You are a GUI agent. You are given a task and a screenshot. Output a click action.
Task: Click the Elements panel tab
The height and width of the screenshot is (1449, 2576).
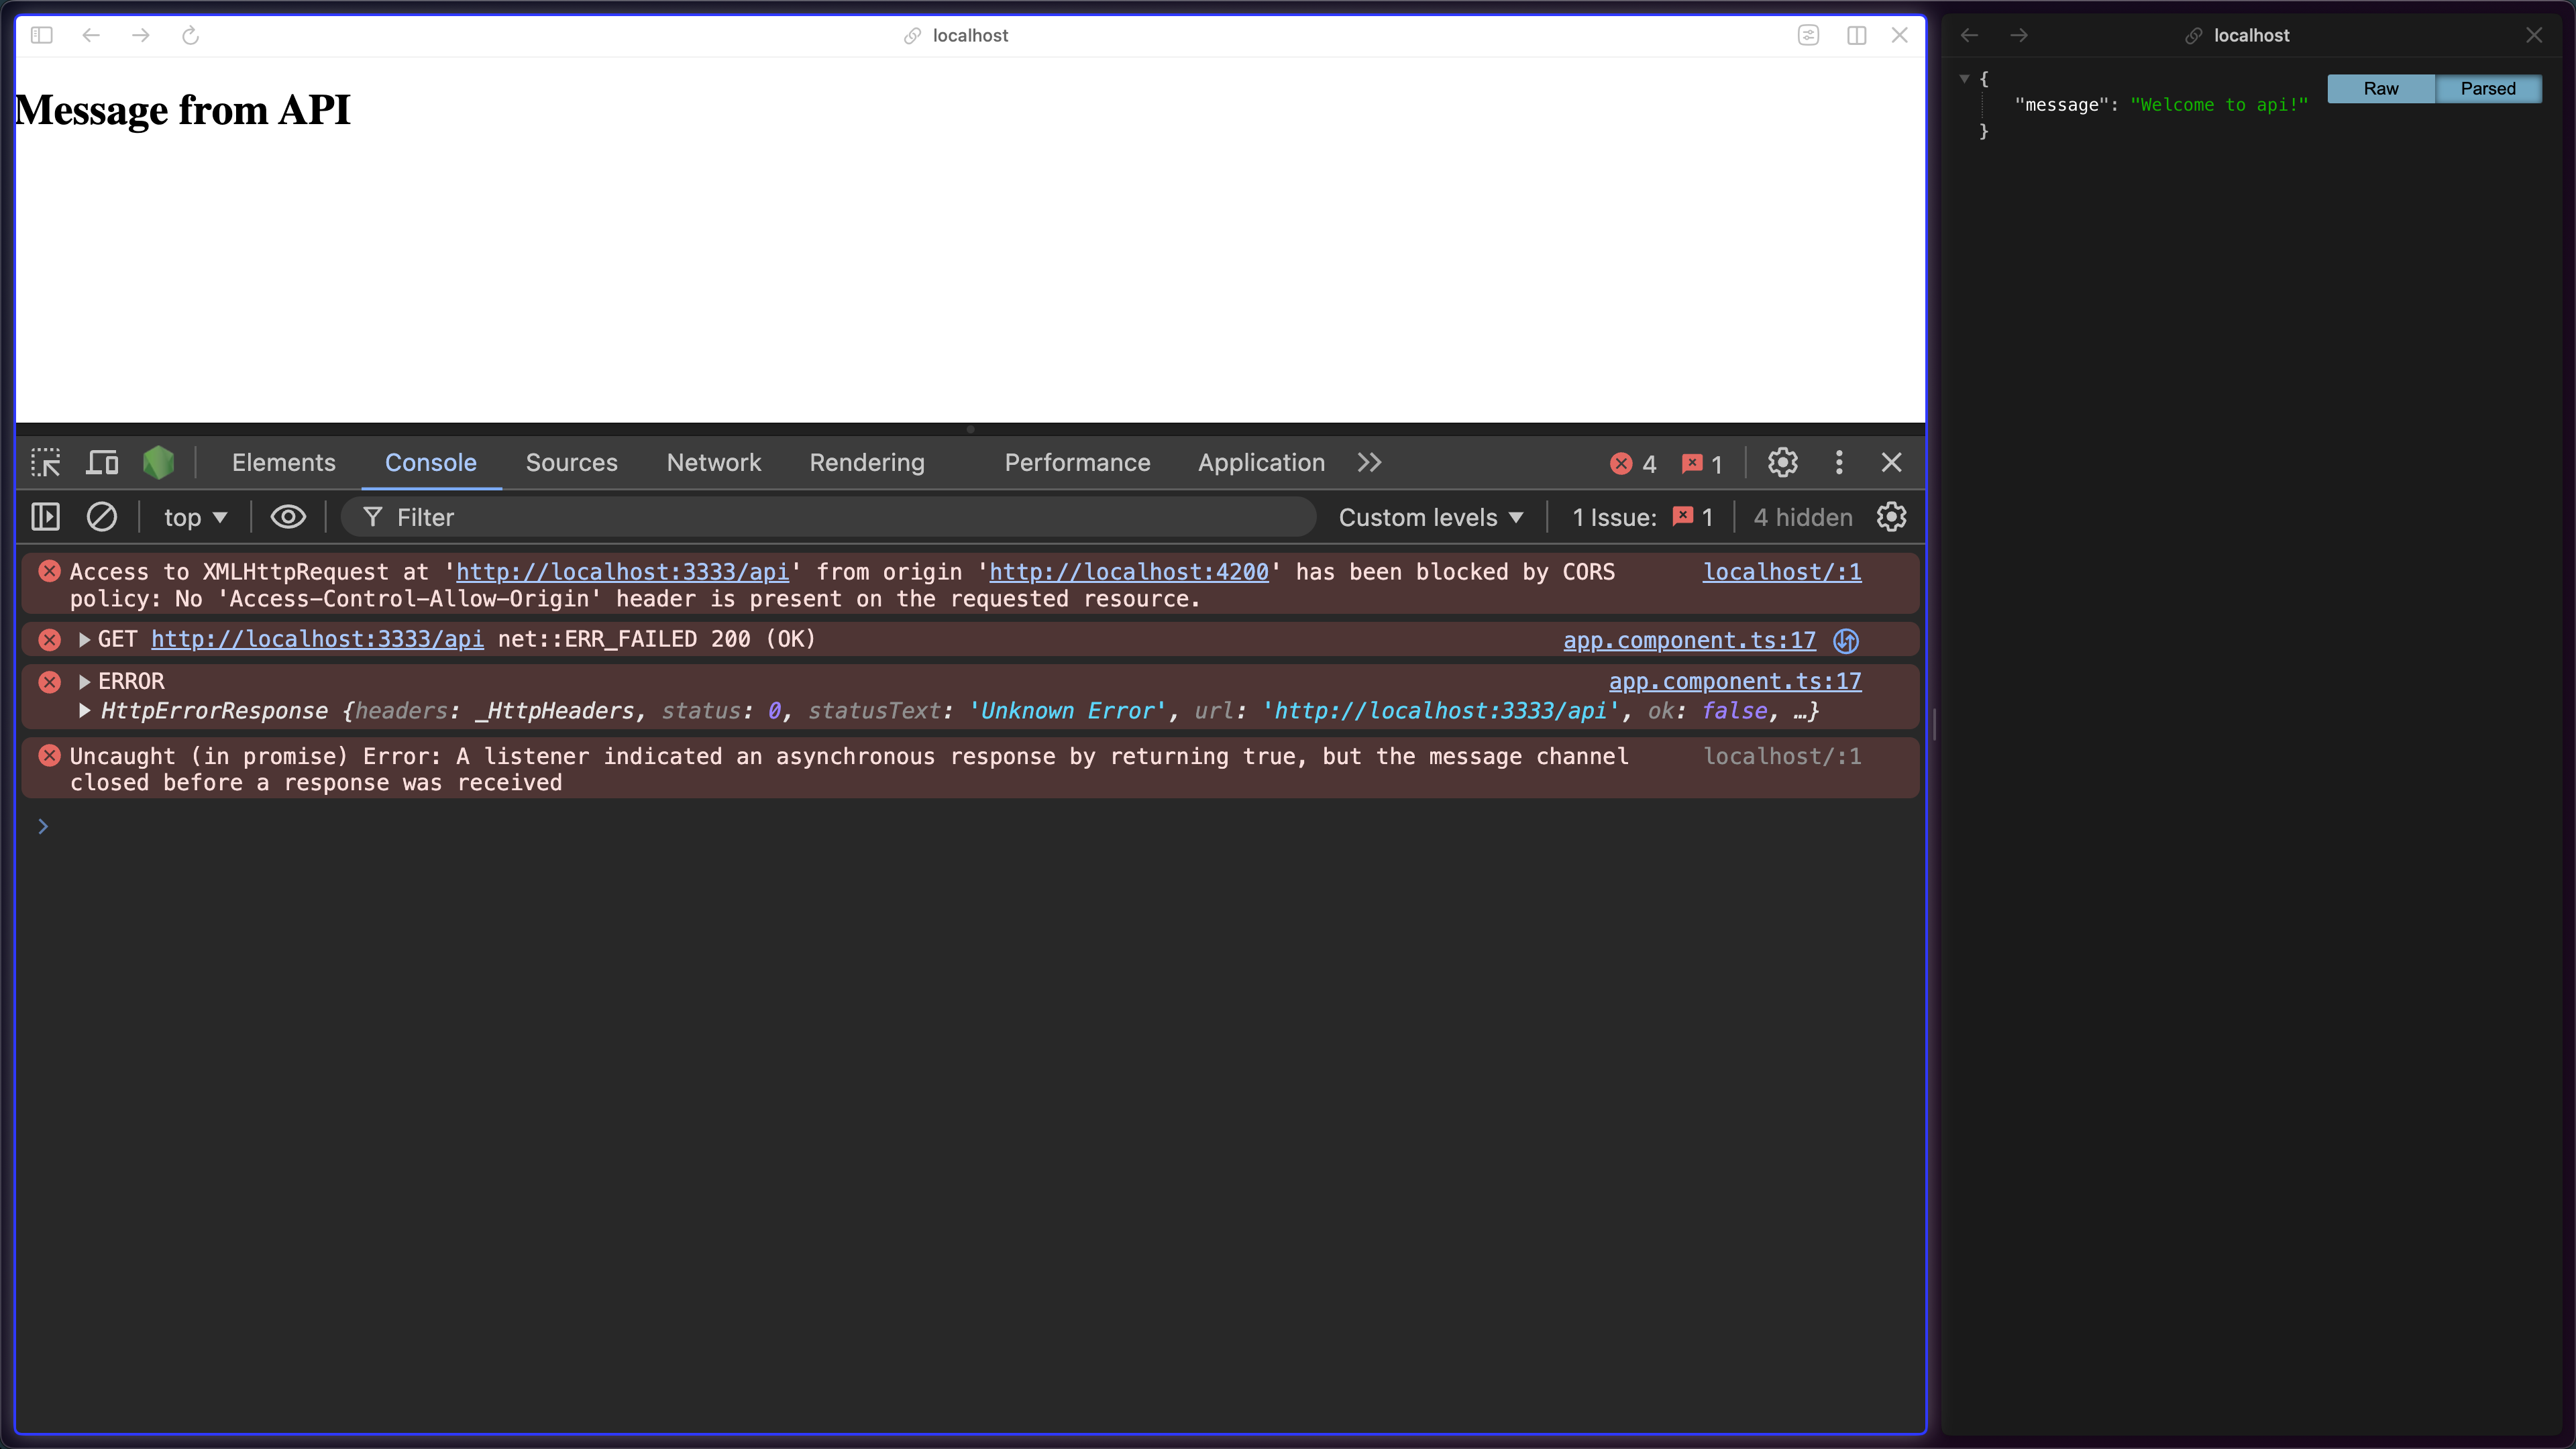pos(283,462)
